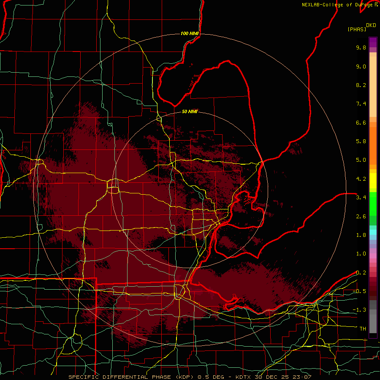Screen dimensions: 380x380
Task: Click the [PHAS] legend label
Action: (x=357, y=29)
